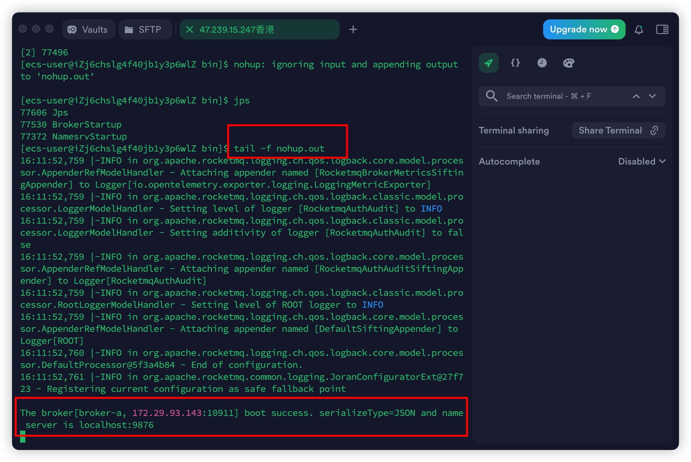Click the Share Terminal button
This screenshot has width=691, height=462.
tap(619, 131)
